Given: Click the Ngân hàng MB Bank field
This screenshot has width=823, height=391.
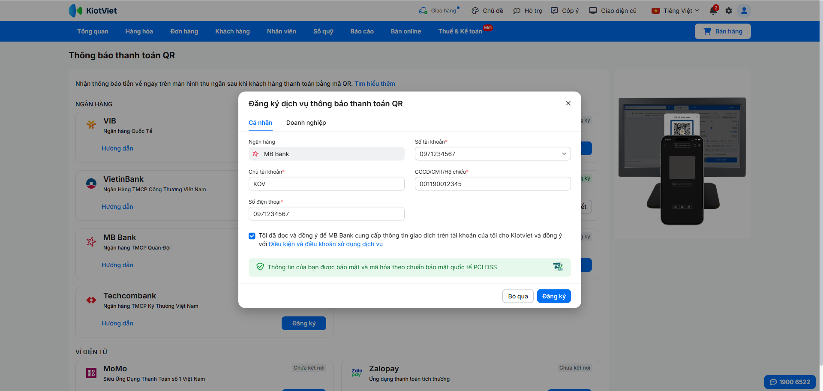Looking at the screenshot, I should coord(327,154).
